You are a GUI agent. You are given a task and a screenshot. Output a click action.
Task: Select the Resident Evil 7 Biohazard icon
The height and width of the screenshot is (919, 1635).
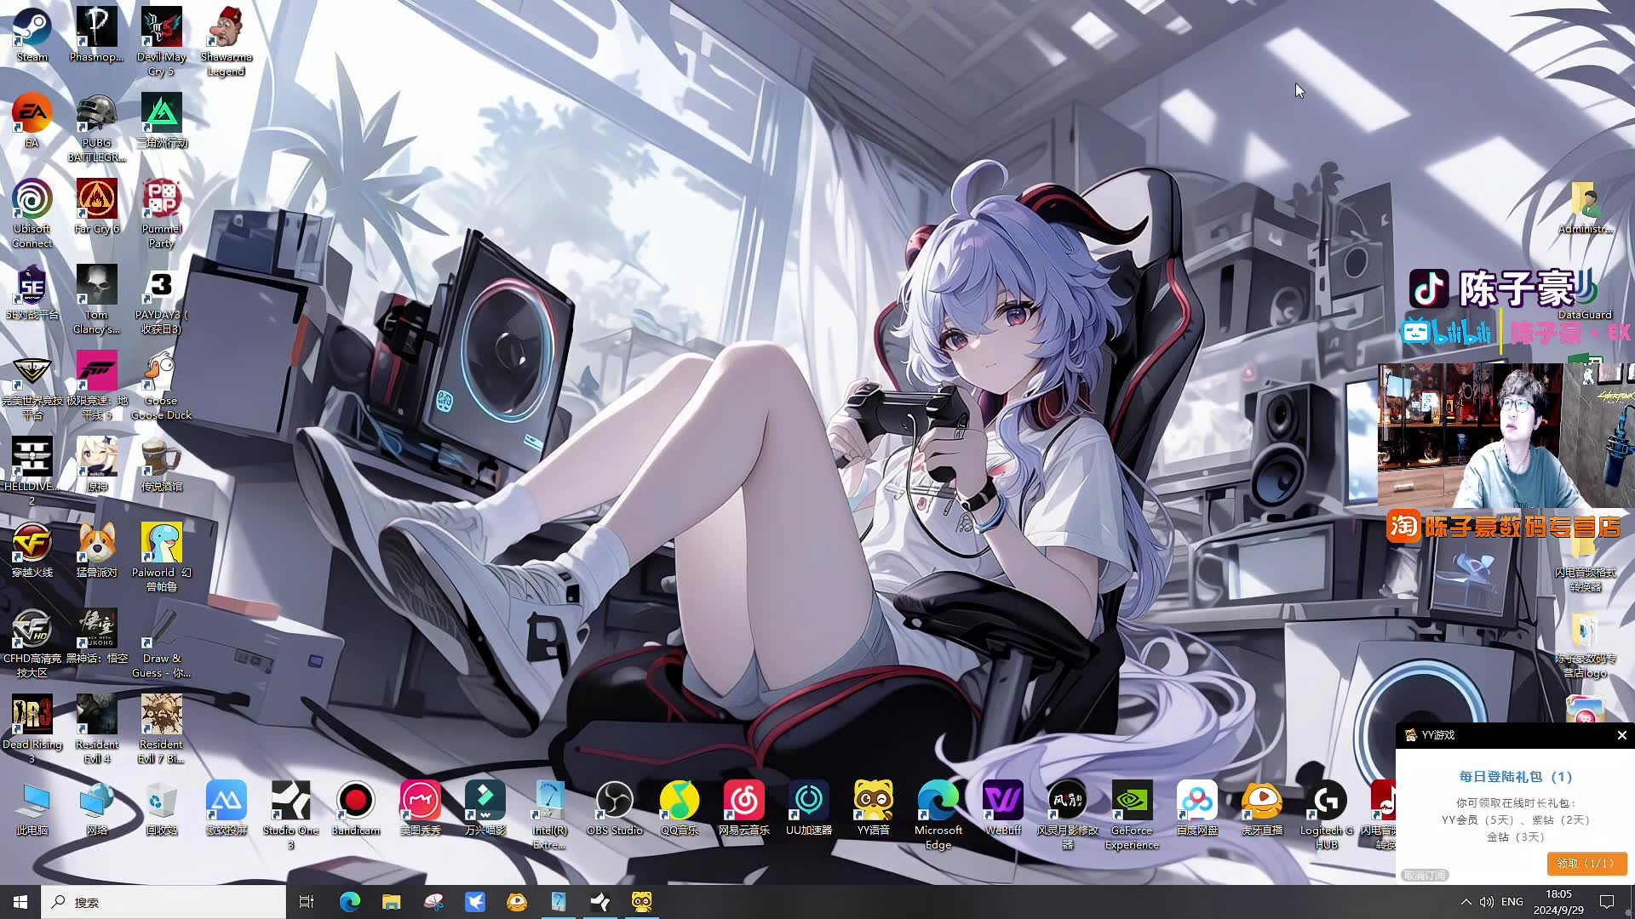[161, 728]
